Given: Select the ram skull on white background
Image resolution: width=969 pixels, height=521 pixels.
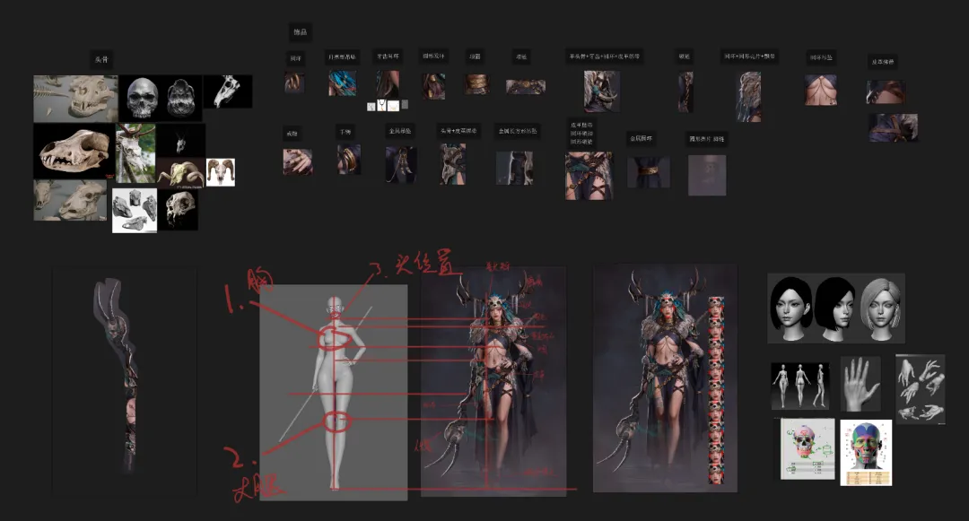Looking at the screenshot, I should click(220, 172).
